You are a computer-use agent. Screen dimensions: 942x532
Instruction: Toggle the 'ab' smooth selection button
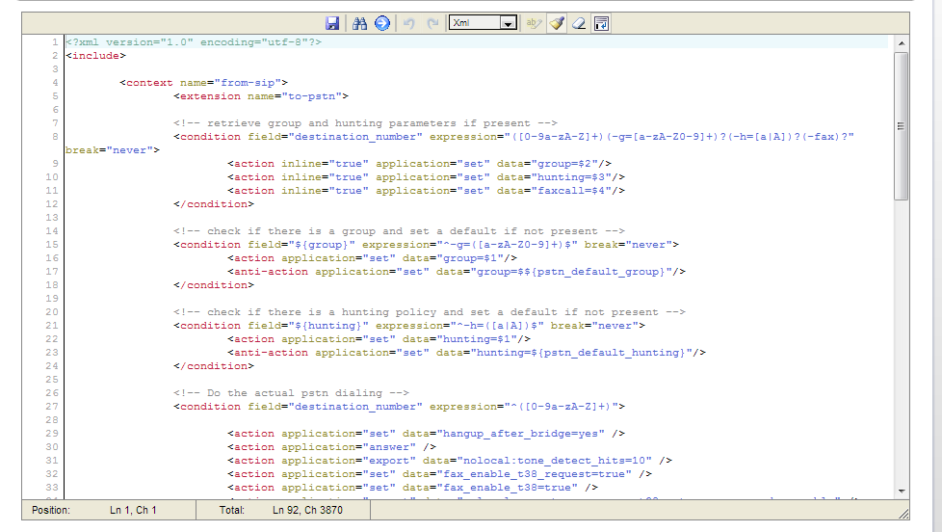[533, 23]
